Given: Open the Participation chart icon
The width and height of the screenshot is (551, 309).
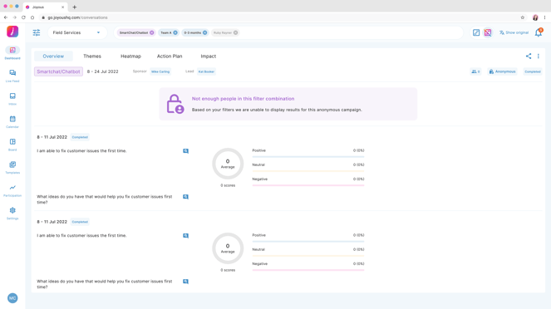Looking at the screenshot, I should coord(12,188).
